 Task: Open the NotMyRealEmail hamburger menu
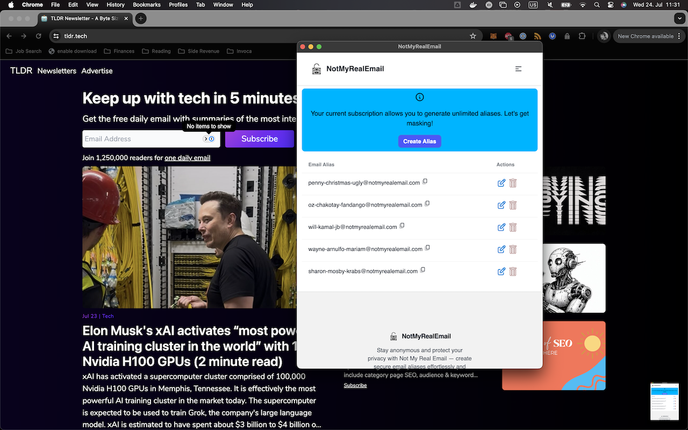coord(518,69)
